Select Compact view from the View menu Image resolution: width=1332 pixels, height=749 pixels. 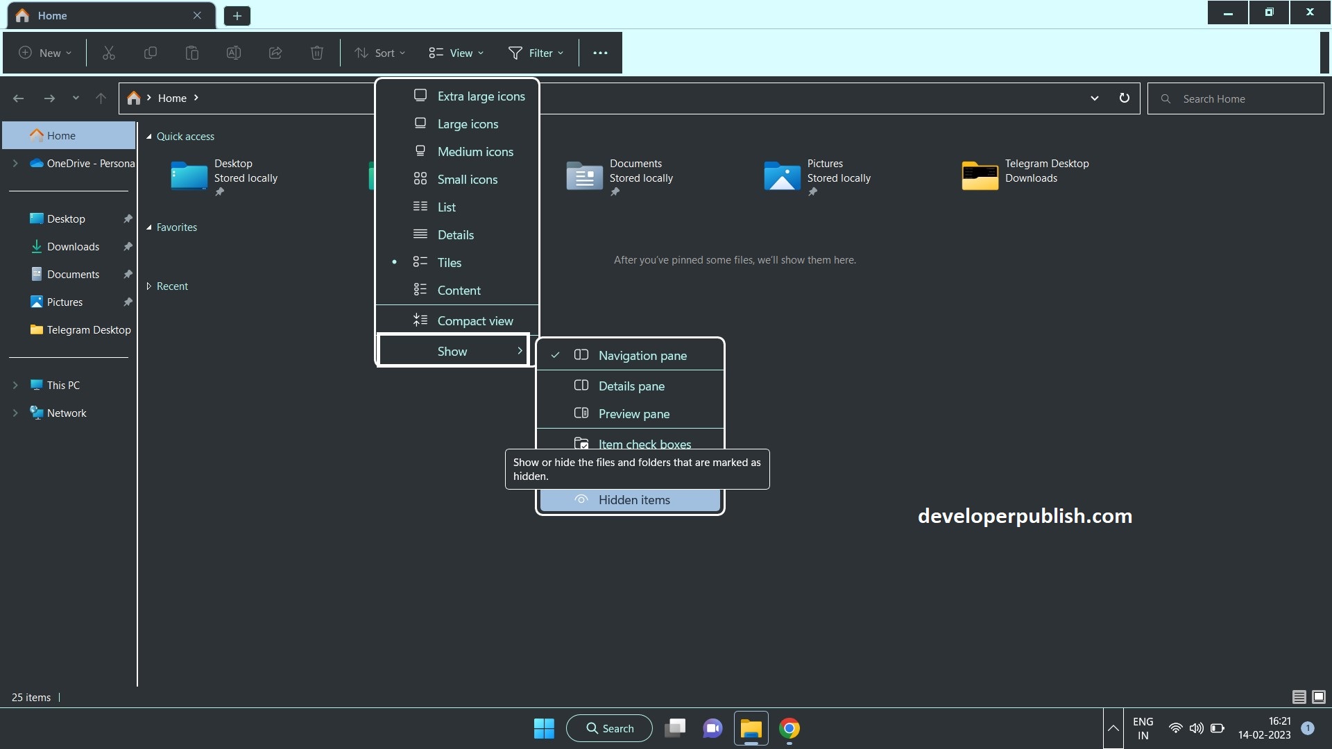tap(475, 320)
